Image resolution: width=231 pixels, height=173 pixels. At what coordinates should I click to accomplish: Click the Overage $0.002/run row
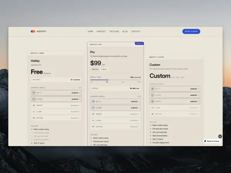115,88
